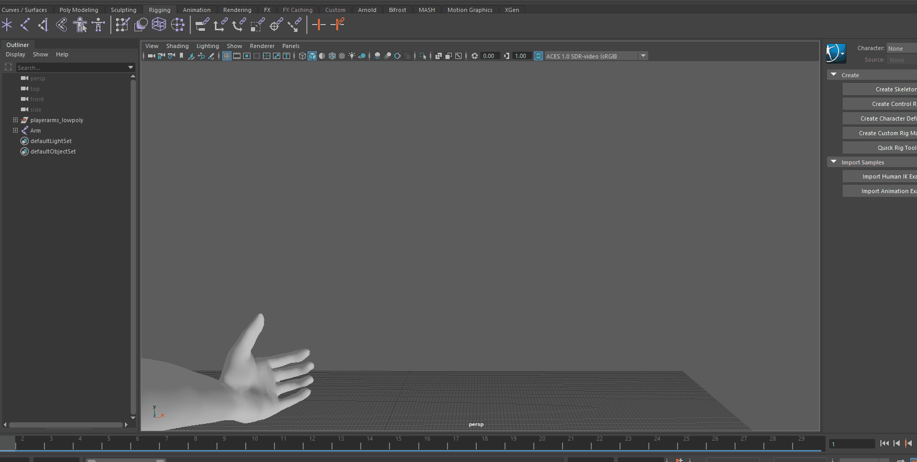Click the Go to Start playback button
This screenshot has width=917, height=462.
tap(884, 443)
